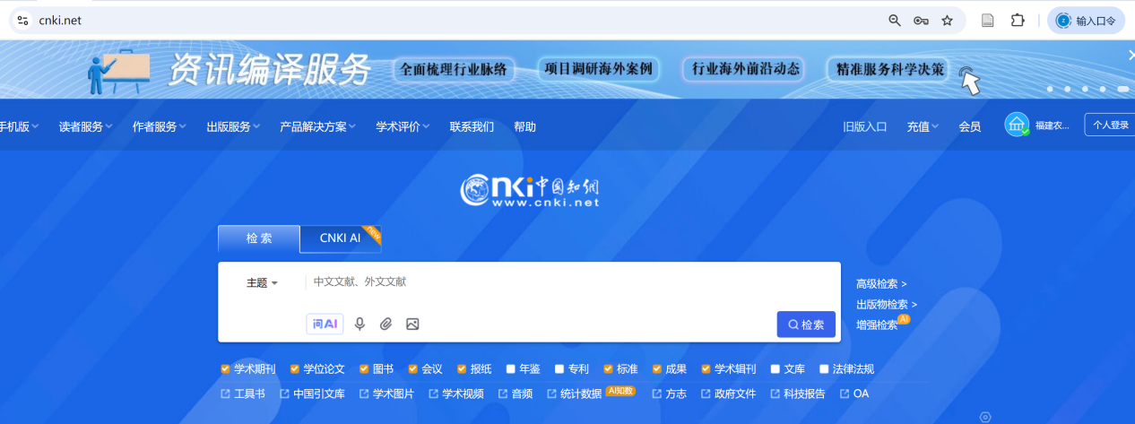Uncheck the 图书 checkbox

[364, 368]
